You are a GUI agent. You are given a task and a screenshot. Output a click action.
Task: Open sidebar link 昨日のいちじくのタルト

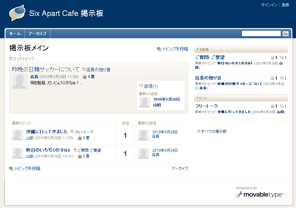[235, 63]
